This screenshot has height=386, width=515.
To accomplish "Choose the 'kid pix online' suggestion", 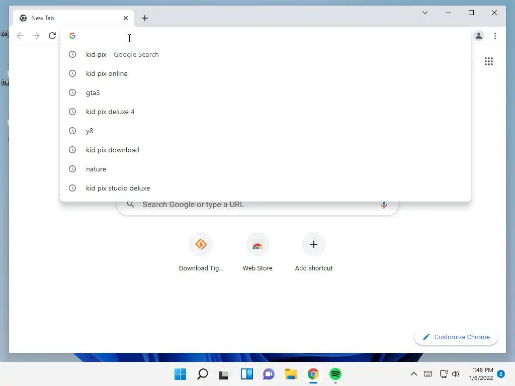I will pos(266,73).
